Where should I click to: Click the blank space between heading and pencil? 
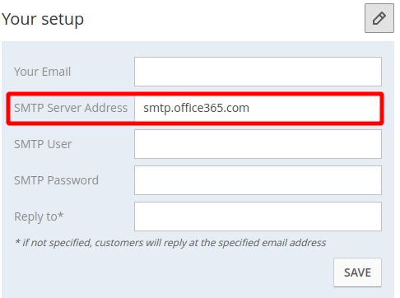click(x=224, y=19)
